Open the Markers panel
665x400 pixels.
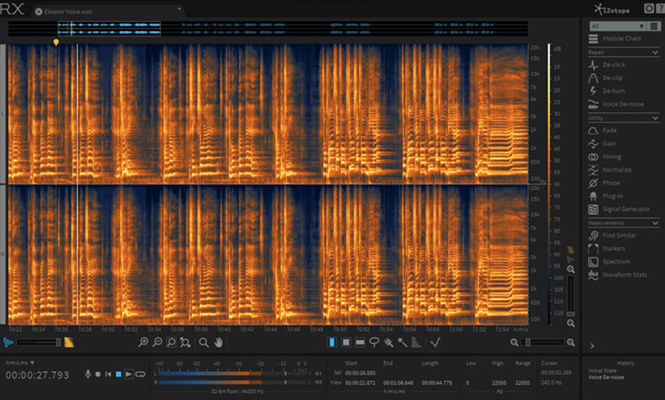[607, 249]
